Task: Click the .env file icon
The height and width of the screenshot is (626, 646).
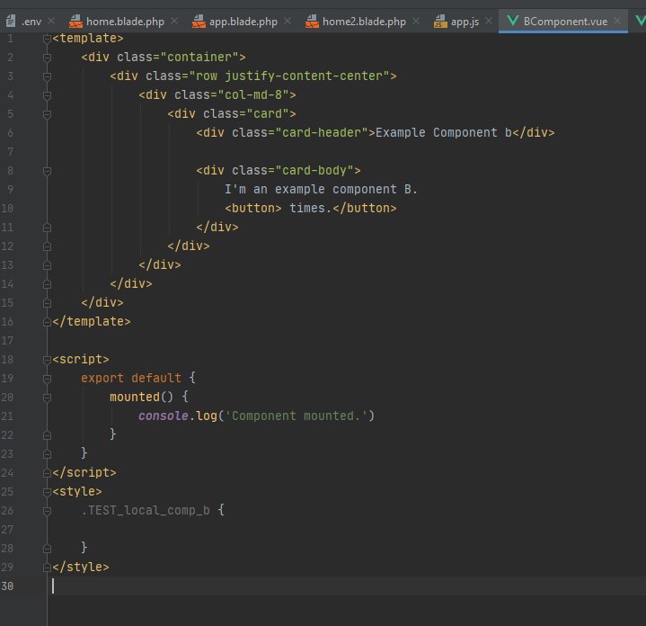Action: (x=11, y=21)
